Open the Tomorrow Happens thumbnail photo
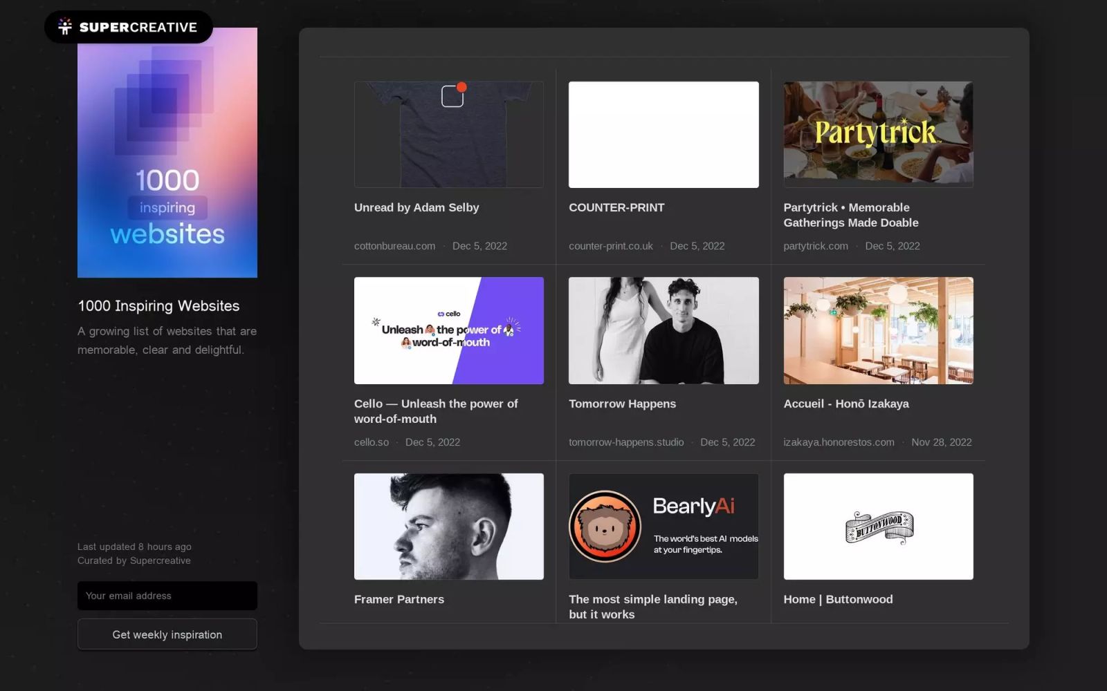This screenshot has height=691, width=1107. point(664,330)
